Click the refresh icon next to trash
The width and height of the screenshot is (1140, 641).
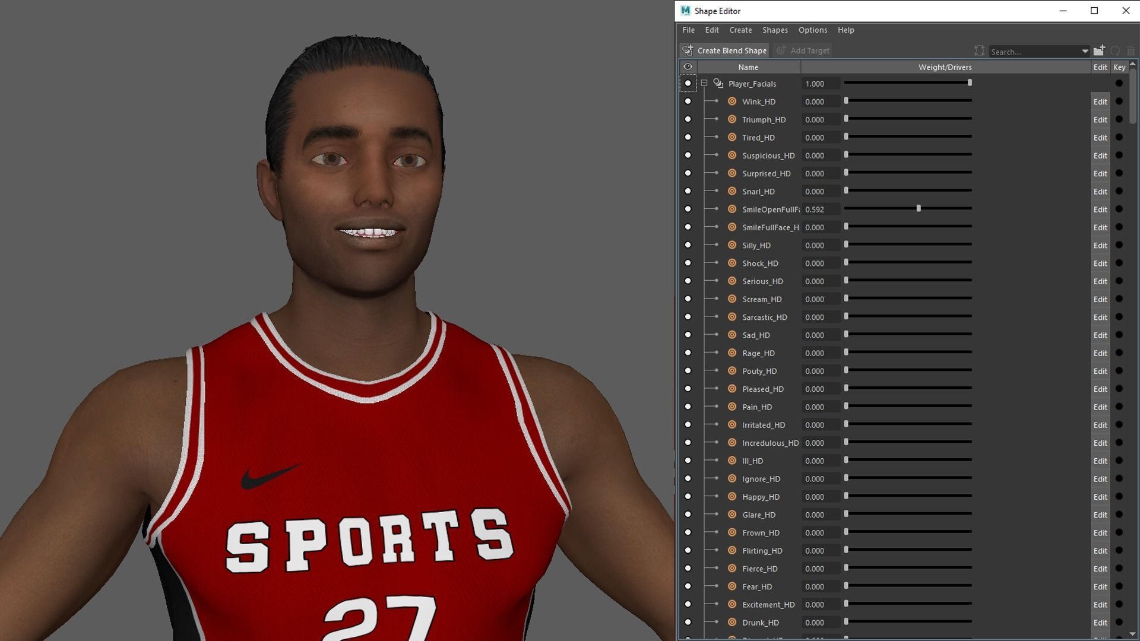pos(1115,51)
